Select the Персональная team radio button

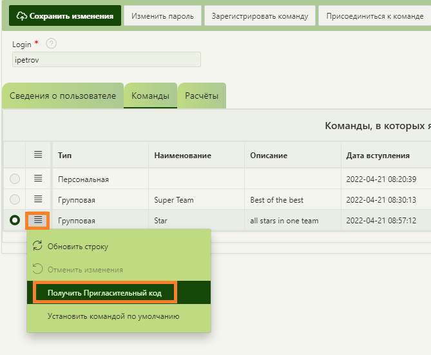pyautogui.click(x=15, y=179)
